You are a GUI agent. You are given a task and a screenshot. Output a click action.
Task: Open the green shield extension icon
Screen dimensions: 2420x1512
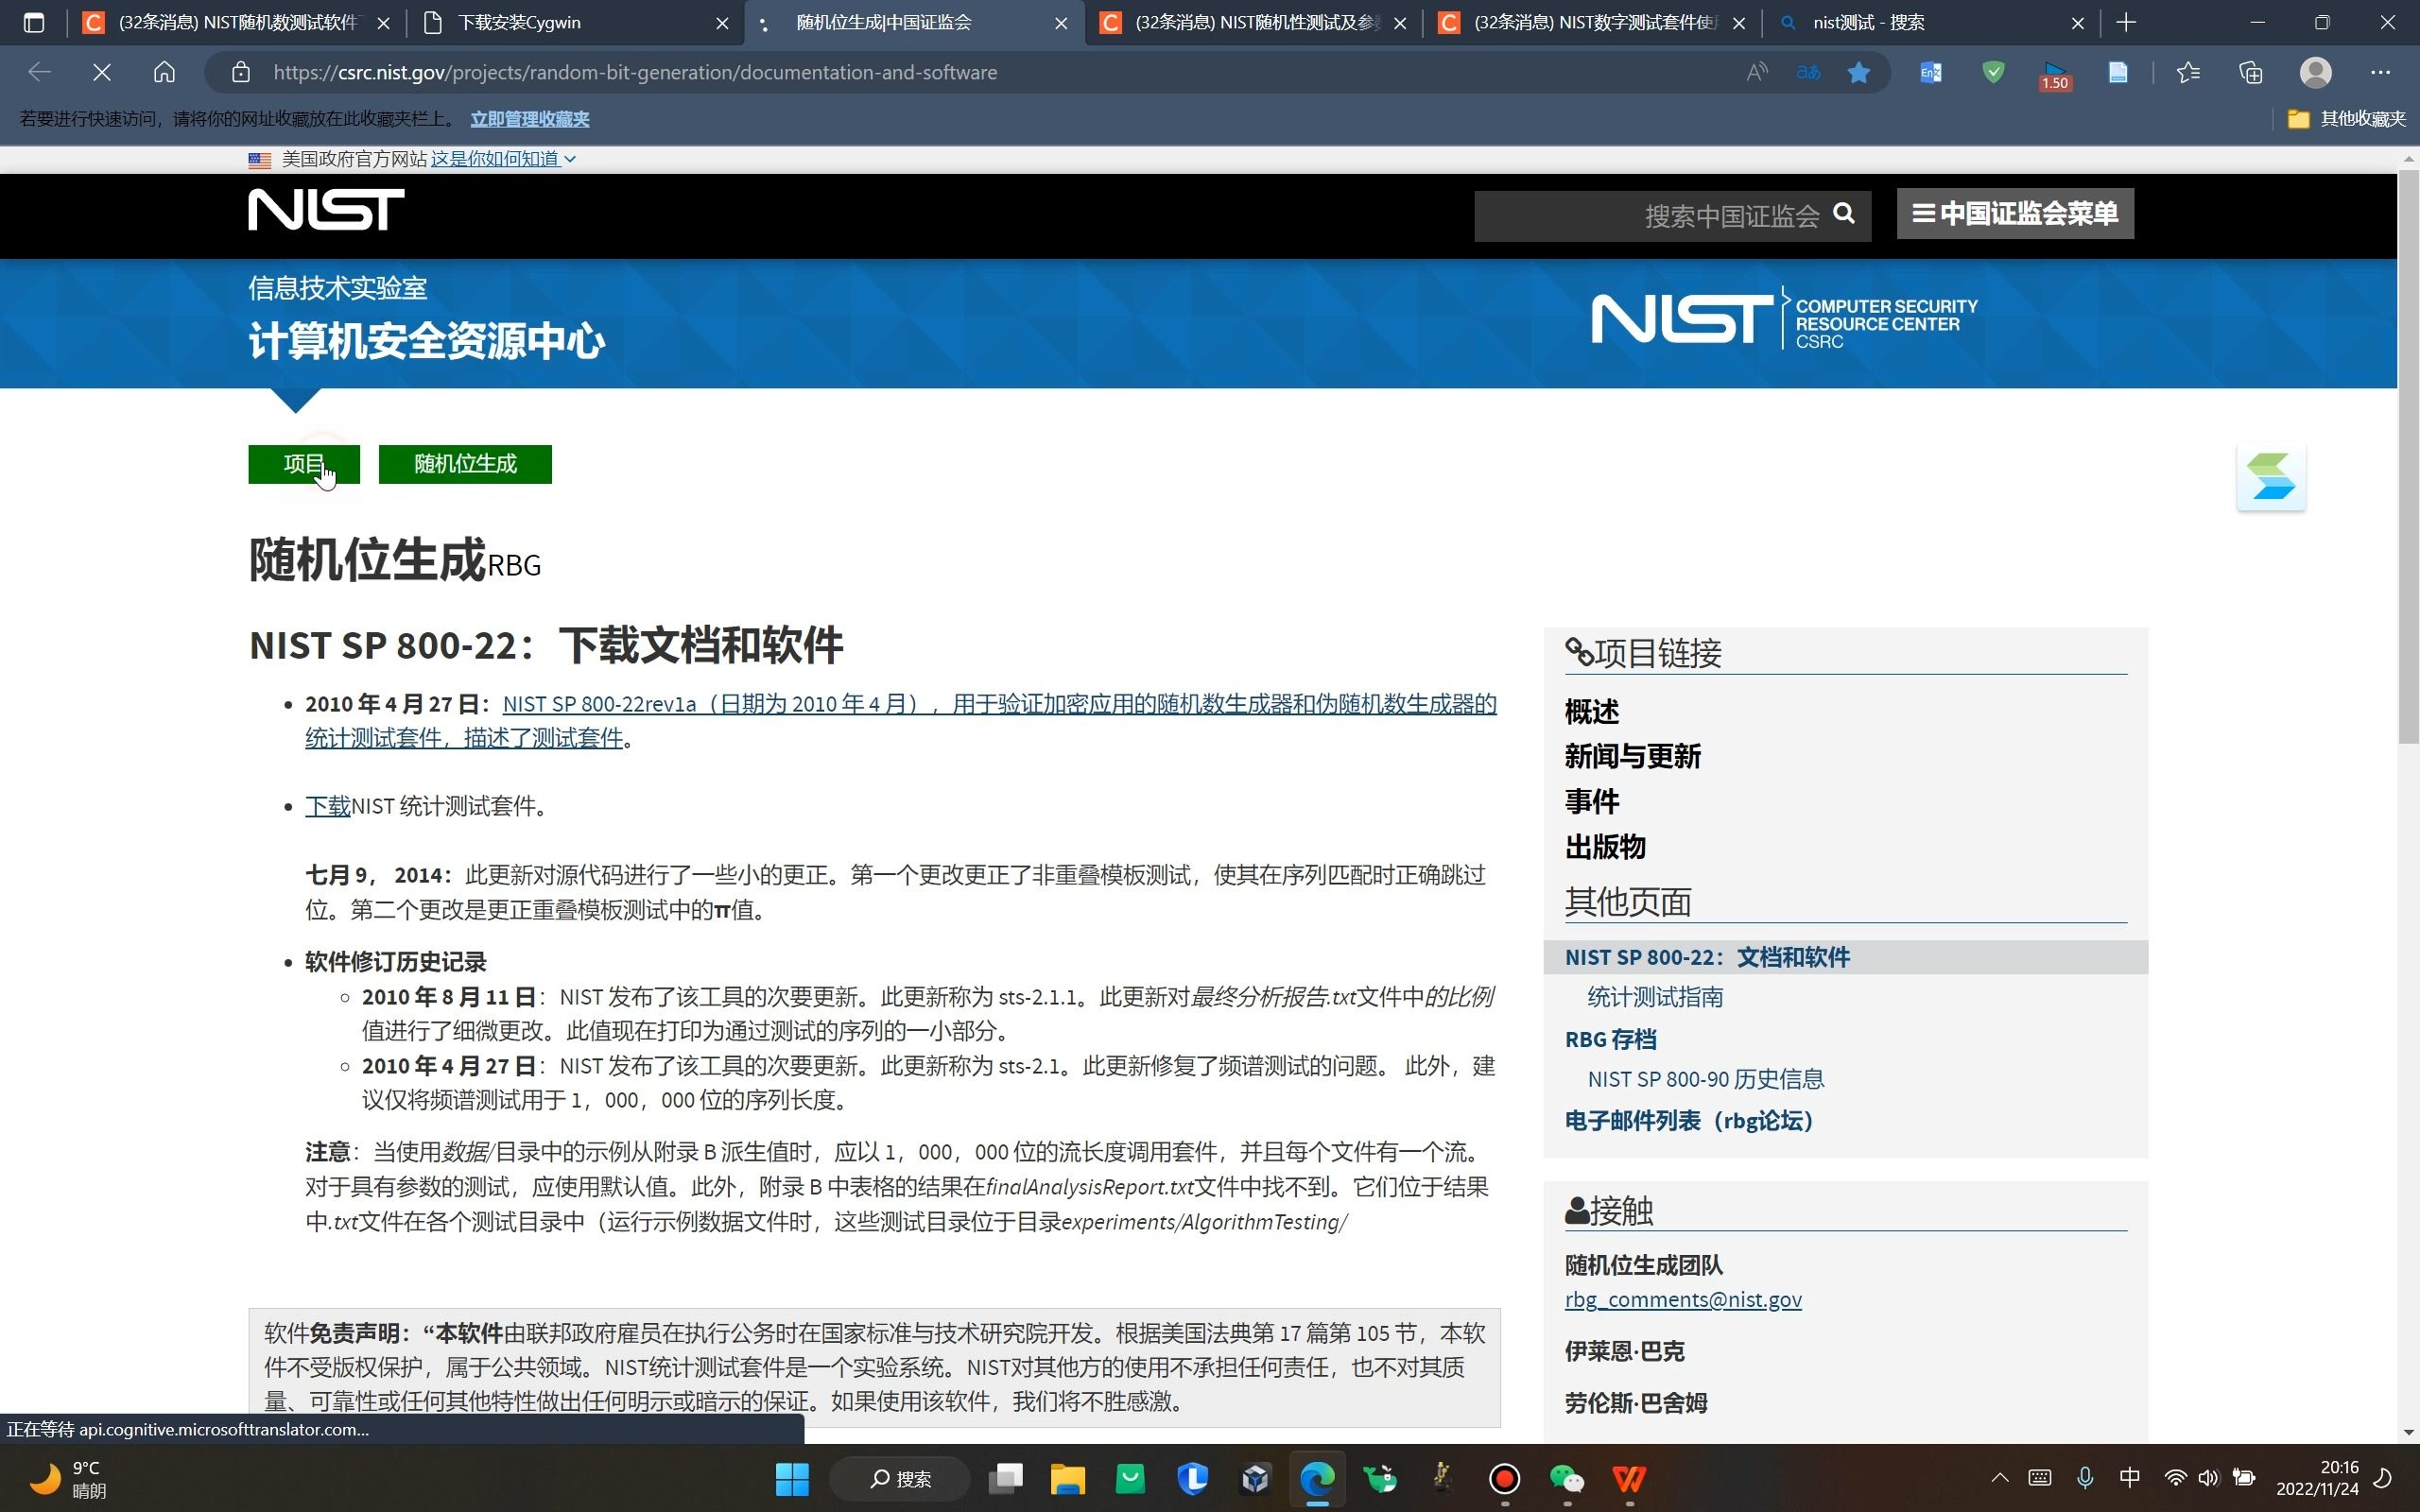coord(1993,72)
